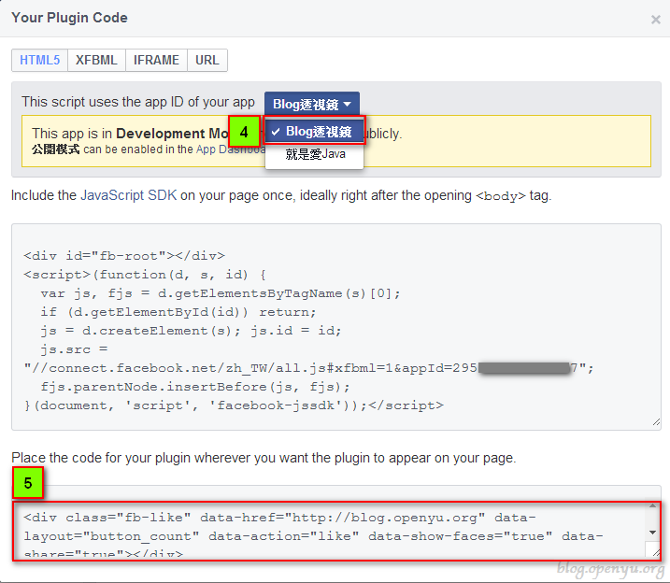Click the plugin code box resize handle
The width and height of the screenshot is (670, 583).
click(656, 553)
